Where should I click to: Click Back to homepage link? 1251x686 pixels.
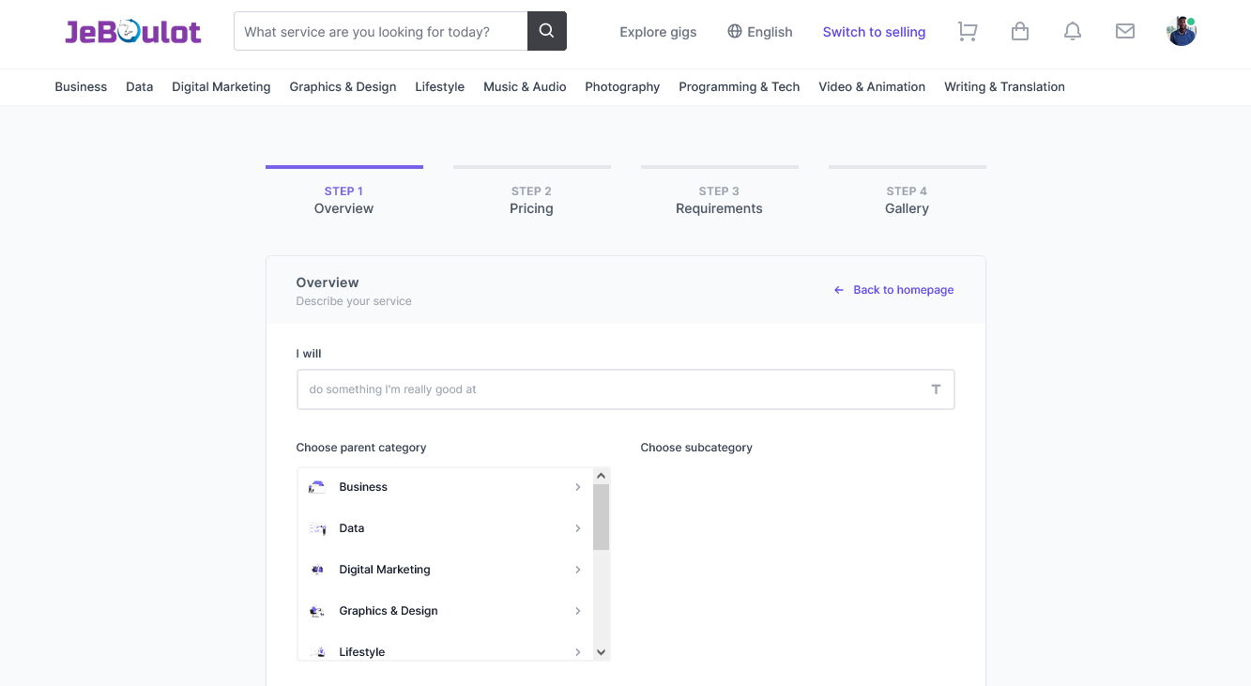[x=903, y=290]
